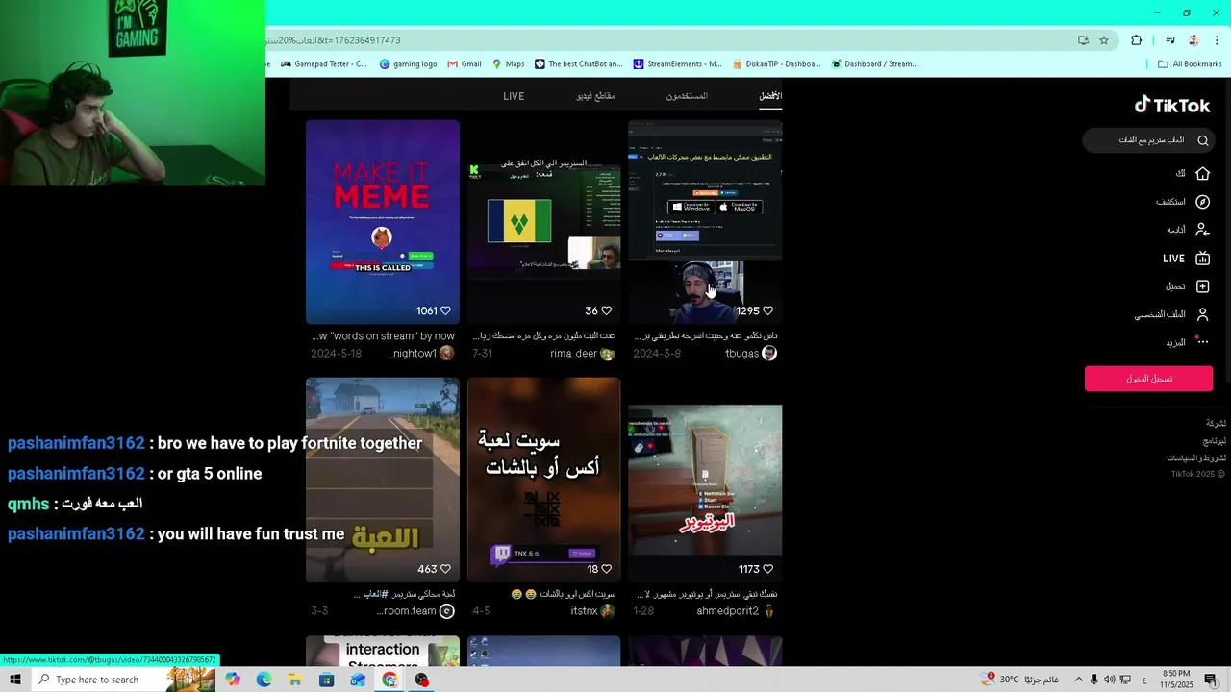Open the terms and policies footer link
The height and width of the screenshot is (692, 1231).
click(x=1197, y=458)
